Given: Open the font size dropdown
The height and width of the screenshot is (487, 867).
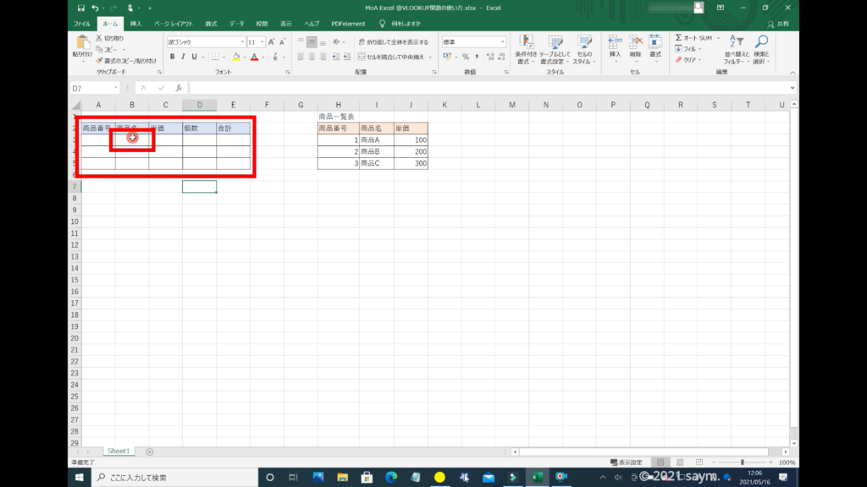Looking at the screenshot, I should click(x=264, y=41).
